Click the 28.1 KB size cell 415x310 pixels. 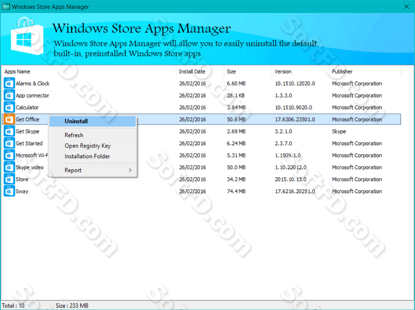(235, 95)
